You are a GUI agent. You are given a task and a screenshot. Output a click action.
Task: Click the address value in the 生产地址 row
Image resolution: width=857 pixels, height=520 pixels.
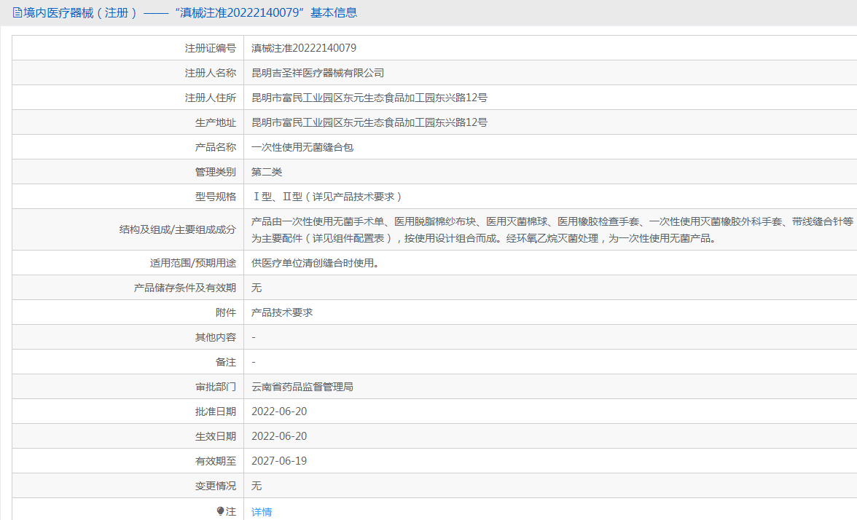tap(369, 122)
